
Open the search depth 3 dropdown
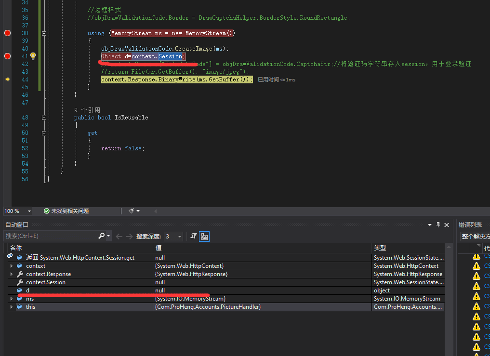tap(180, 237)
